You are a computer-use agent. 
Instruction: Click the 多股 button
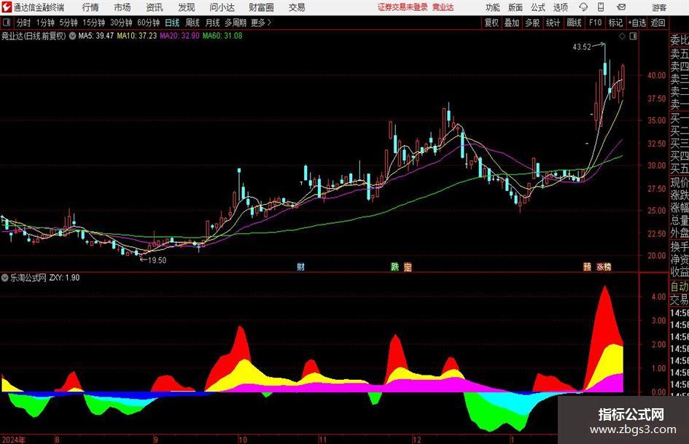point(532,23)
